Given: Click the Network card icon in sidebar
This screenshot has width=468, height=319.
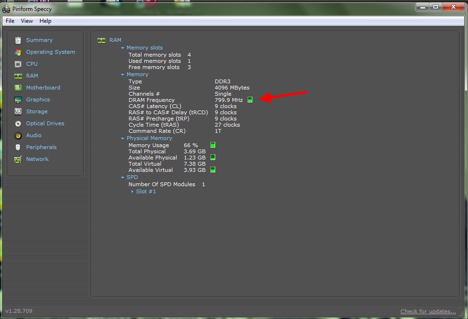Looking at the screenshot, I should pos(18,159).
